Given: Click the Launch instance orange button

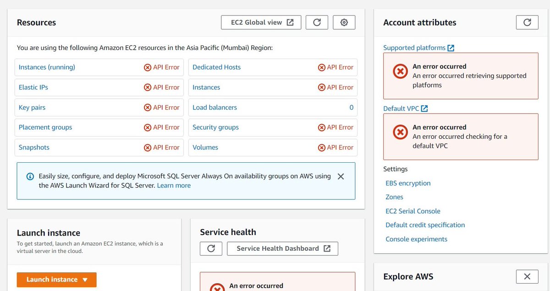Looking at the screenshot, I should [56, 280].
